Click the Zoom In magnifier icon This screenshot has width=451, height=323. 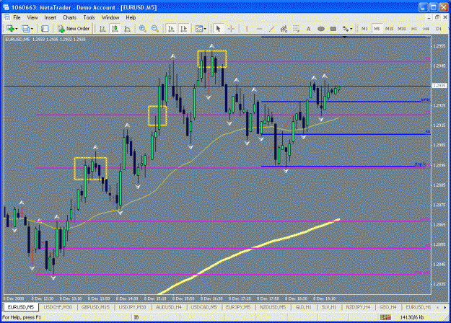(x=143, y=29)
